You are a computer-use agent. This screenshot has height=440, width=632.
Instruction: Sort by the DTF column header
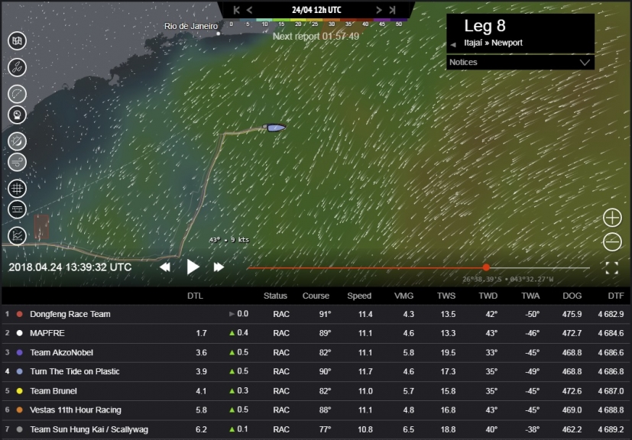pos(614,296)
